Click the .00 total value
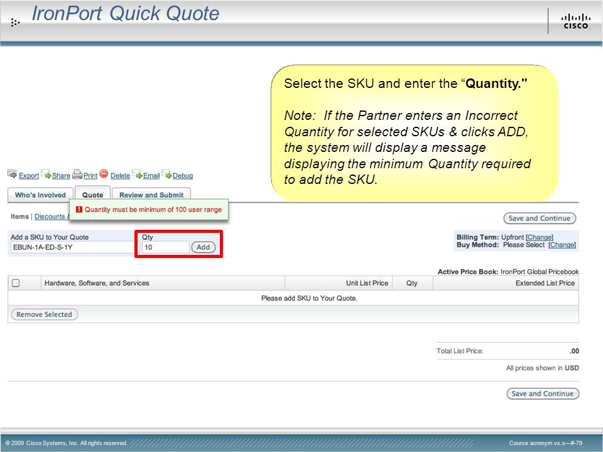Viewport: 603px width, 452px height. 574,351
